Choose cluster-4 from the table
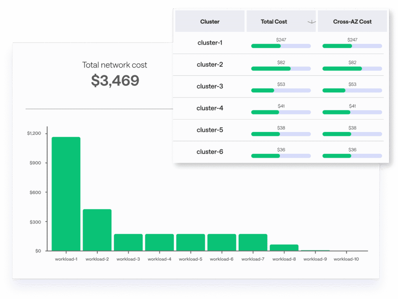Image resolution: width=398 pixels, height=299 pixels. pyautogui.click(x=210, y=108)
